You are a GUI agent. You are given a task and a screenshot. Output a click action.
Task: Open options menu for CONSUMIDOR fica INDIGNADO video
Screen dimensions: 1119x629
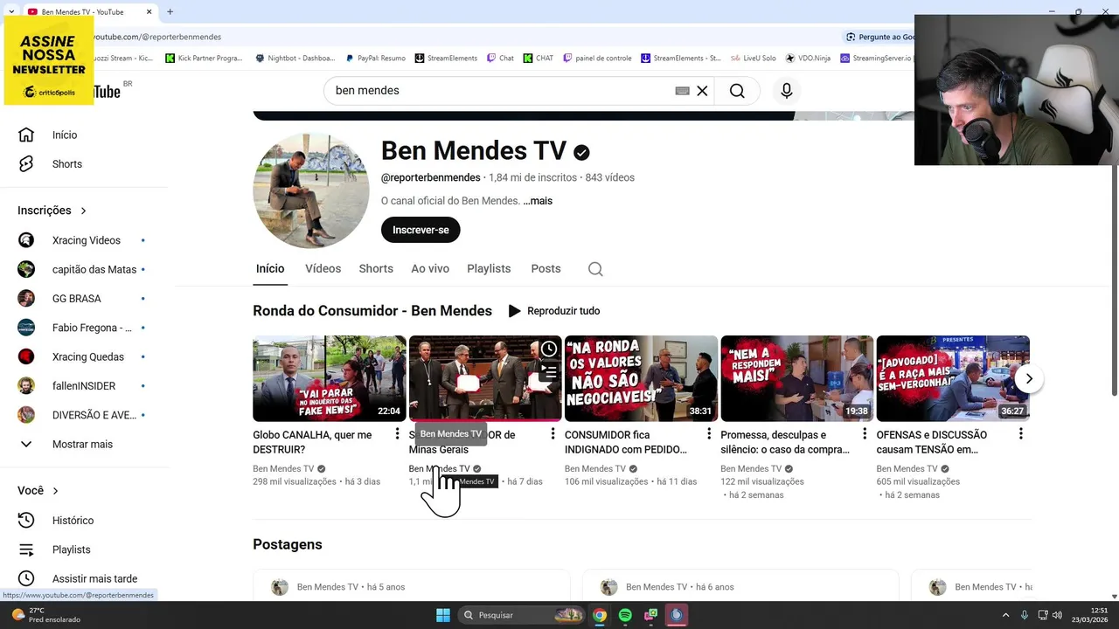coord(709,434)
